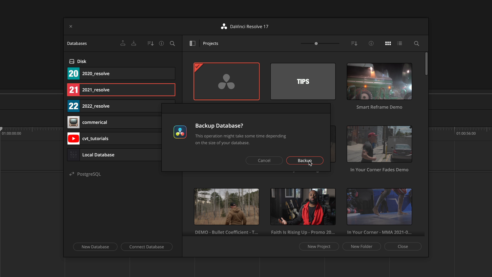Viewport: 492px width, 277px height.
Task: Click the search icon in Projects toolbar
Action: coord(416,43)
